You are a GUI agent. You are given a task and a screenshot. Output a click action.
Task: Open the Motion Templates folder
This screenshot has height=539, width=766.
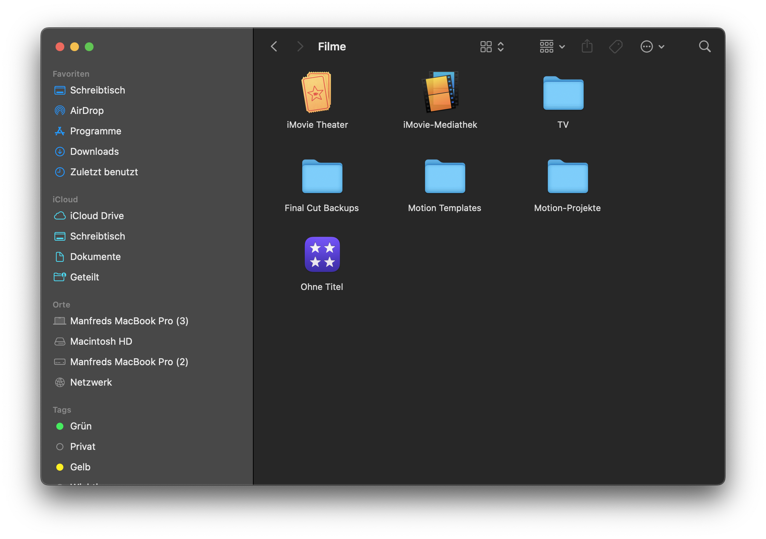(445, 176)
